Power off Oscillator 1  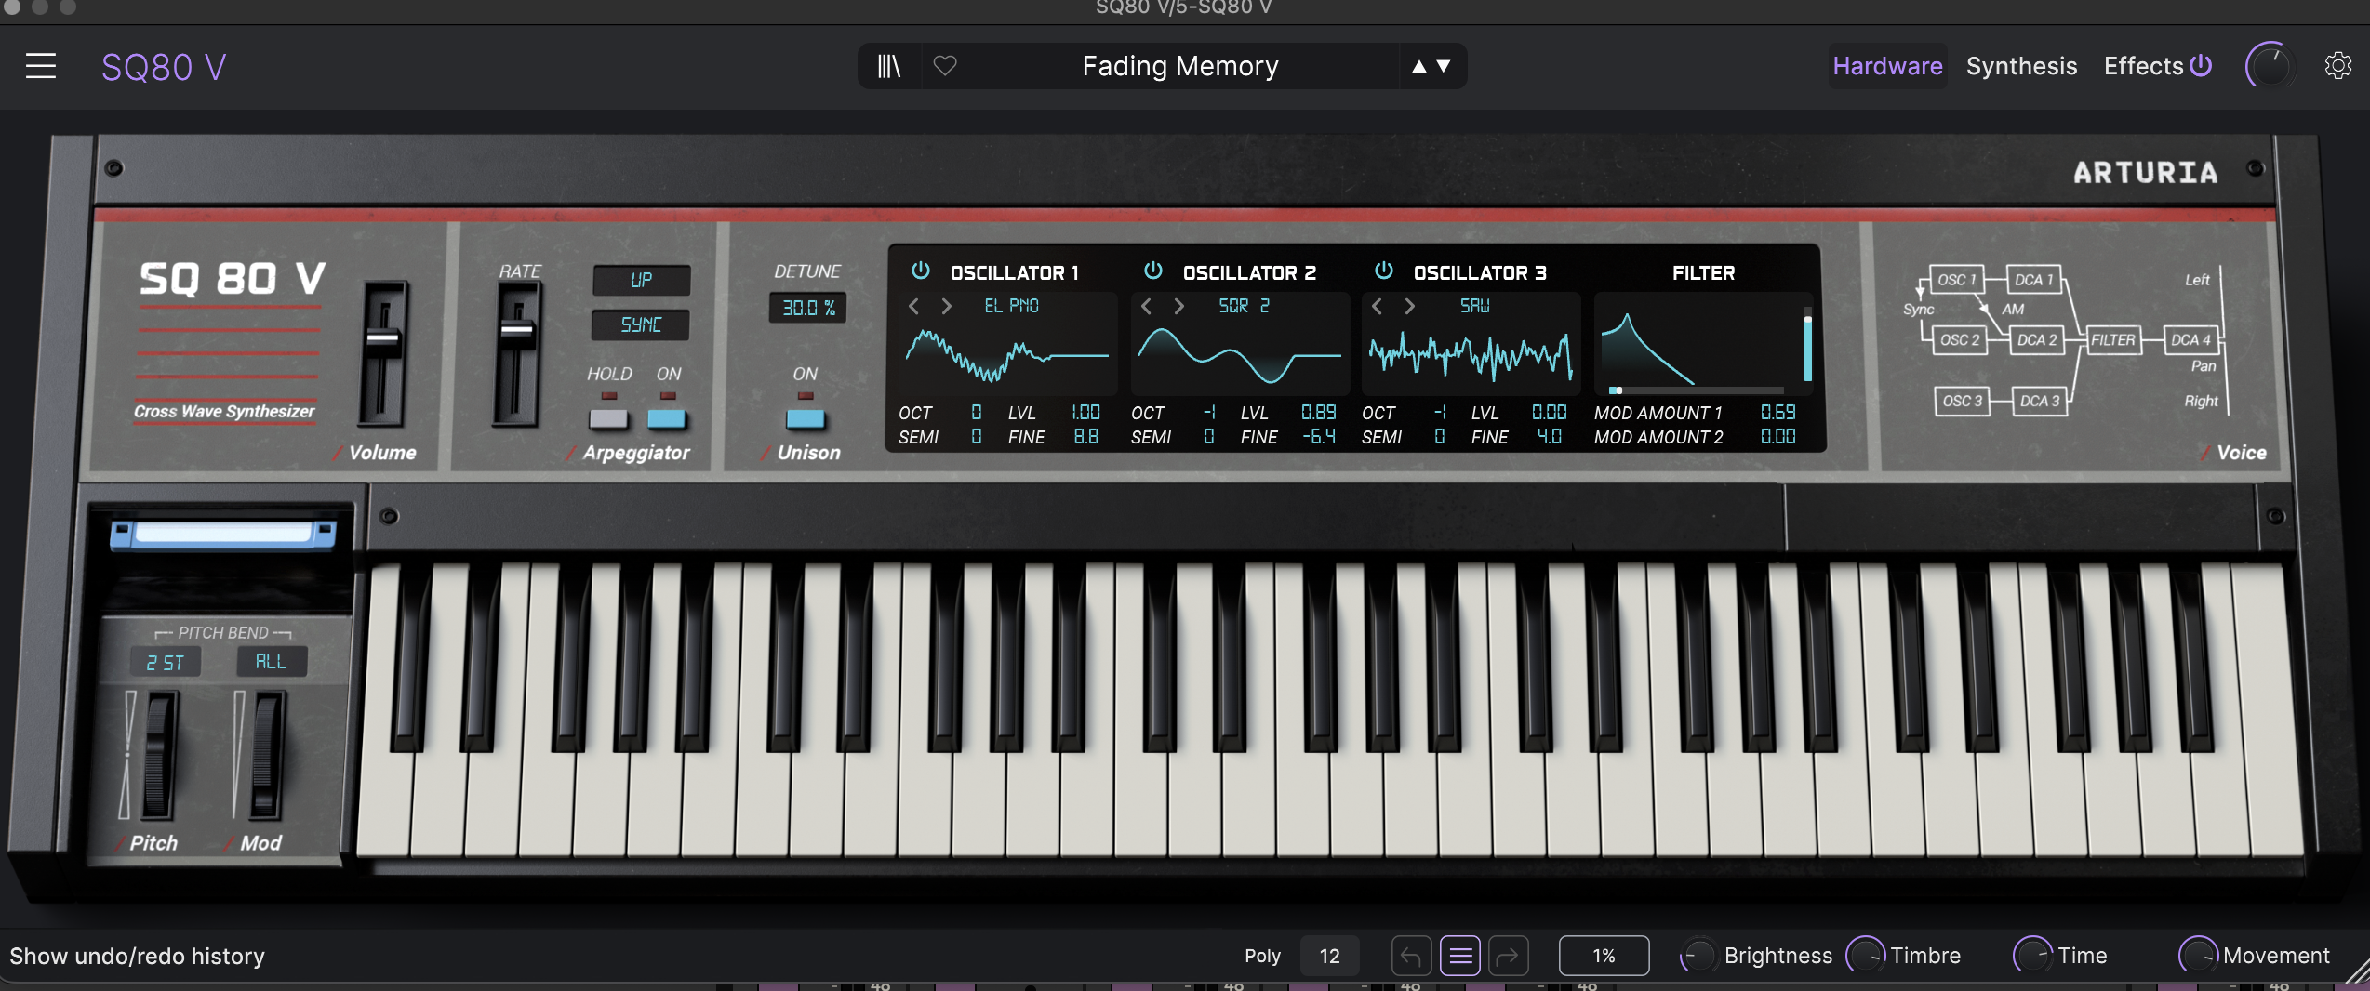pos(920,271)
